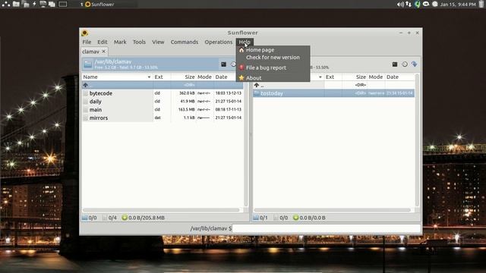Click the left panel drive icon
Screen dimensions: 486x273
[x=88, y=64]
